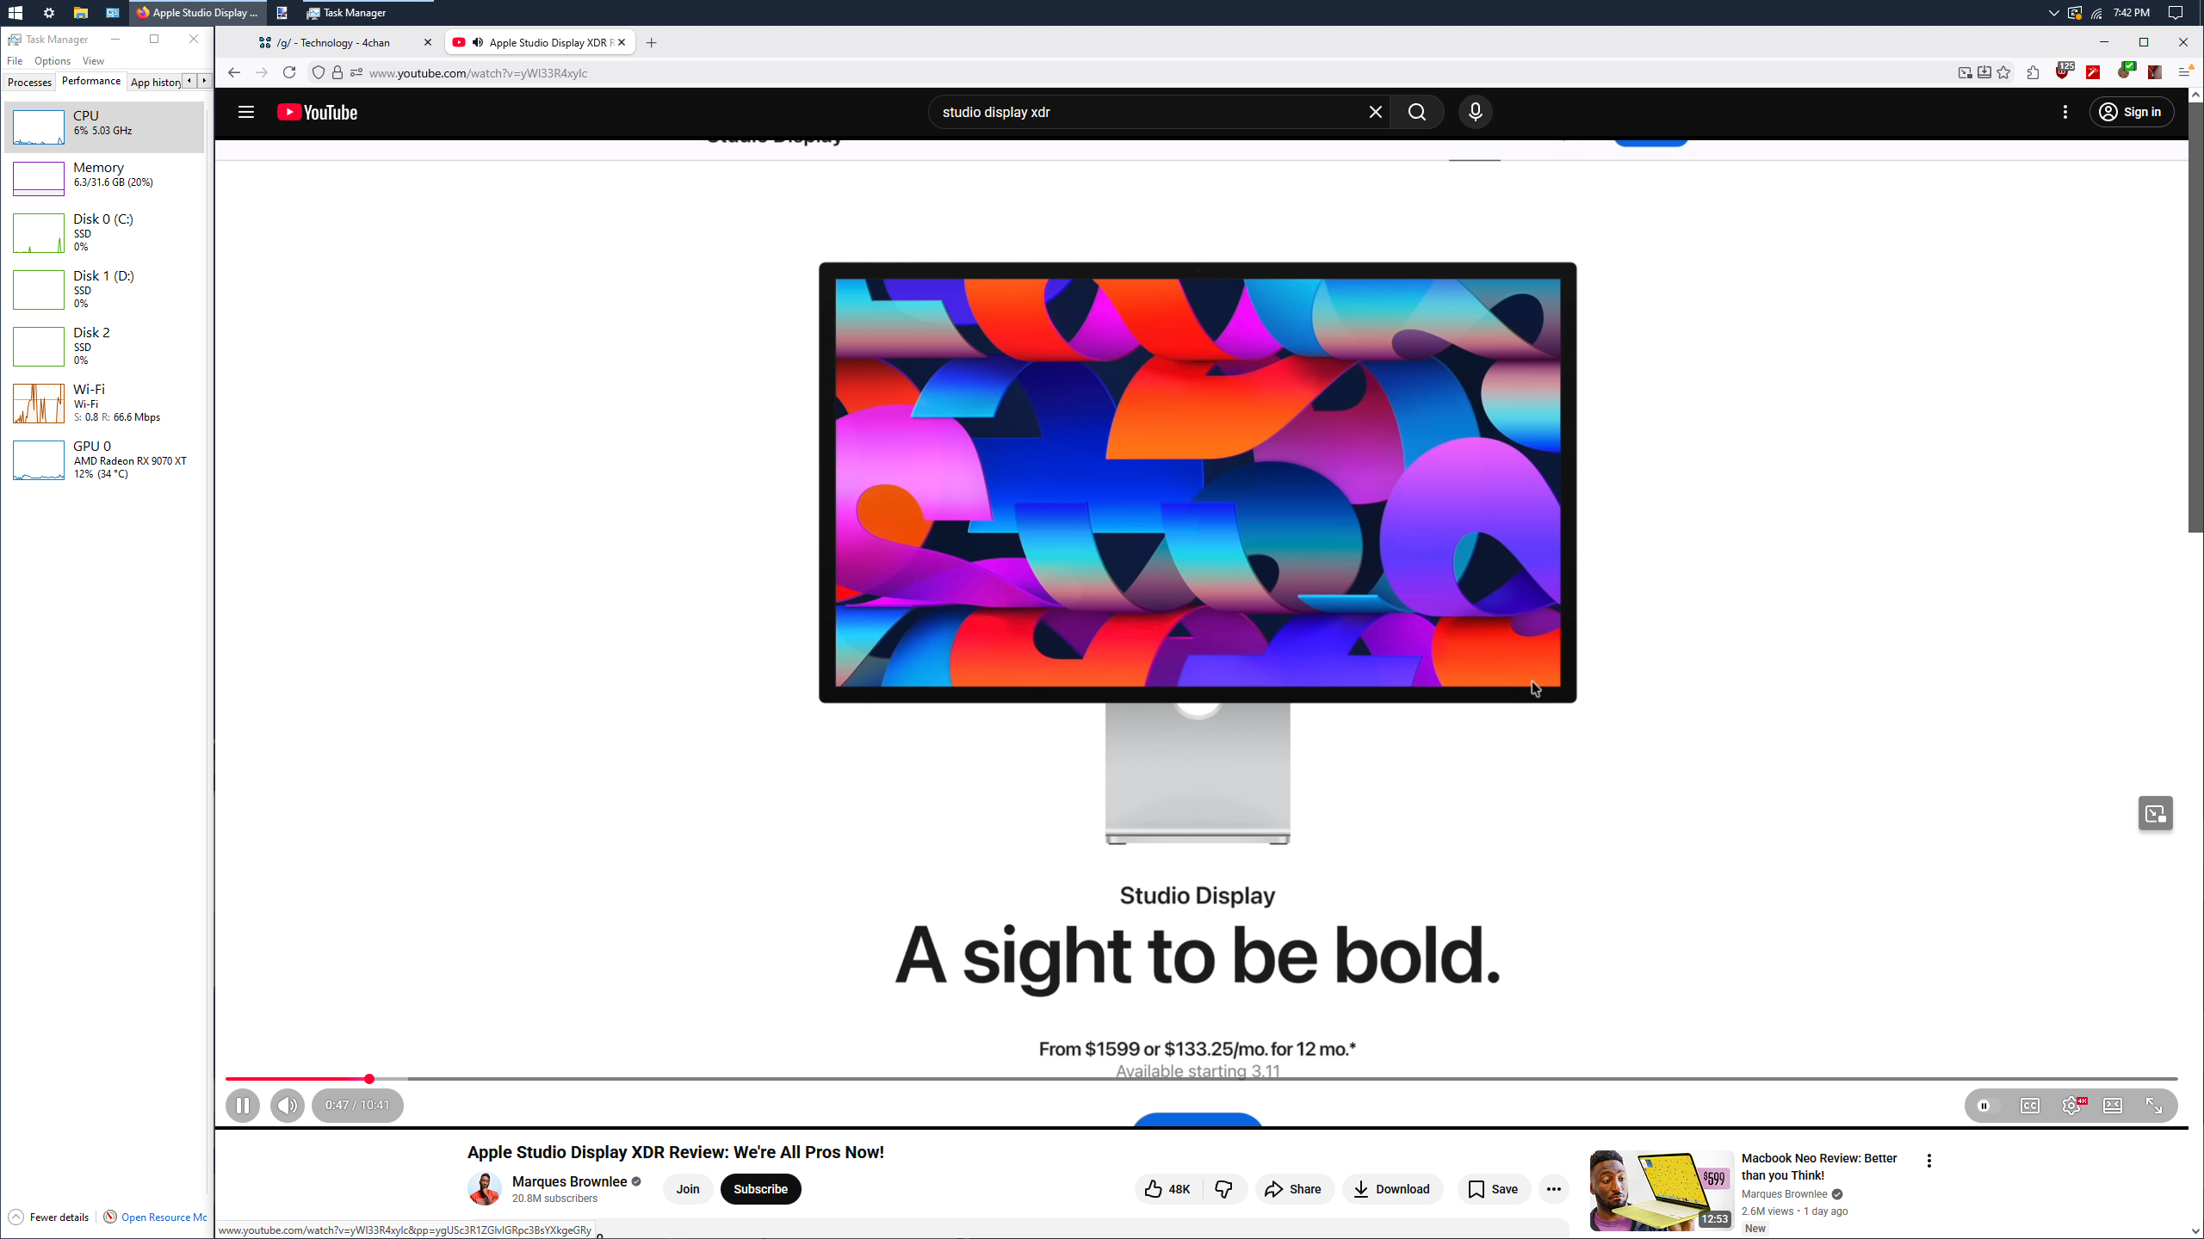2204x1239 pixels.
Task: Toggle closed captions CC button
Action: pyautogui.click(x=2030, y=1106)
